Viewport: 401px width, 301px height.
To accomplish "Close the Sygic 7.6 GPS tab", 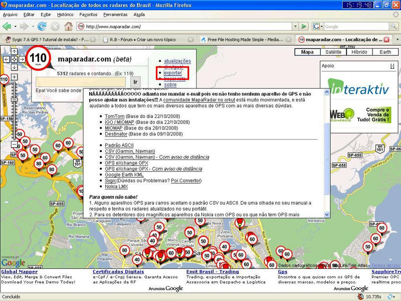I will click(x=93, y=40).
